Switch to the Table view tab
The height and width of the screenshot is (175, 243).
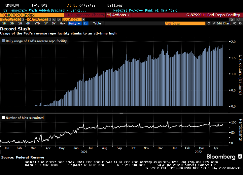click(x=97, y=24)
